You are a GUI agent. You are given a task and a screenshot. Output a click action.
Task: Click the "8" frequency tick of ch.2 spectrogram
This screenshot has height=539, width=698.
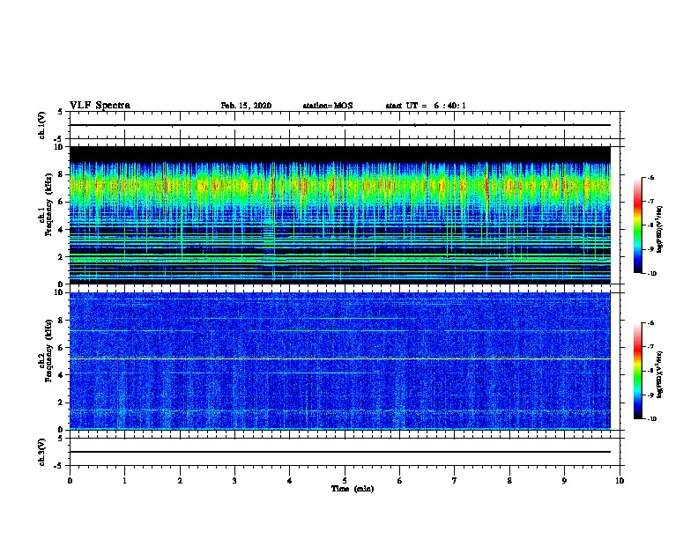tap(62, 321)
